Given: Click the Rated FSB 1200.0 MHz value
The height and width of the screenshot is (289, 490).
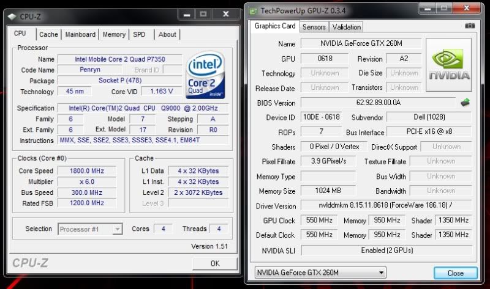Looking at the screenshot, I should [87, 203].
